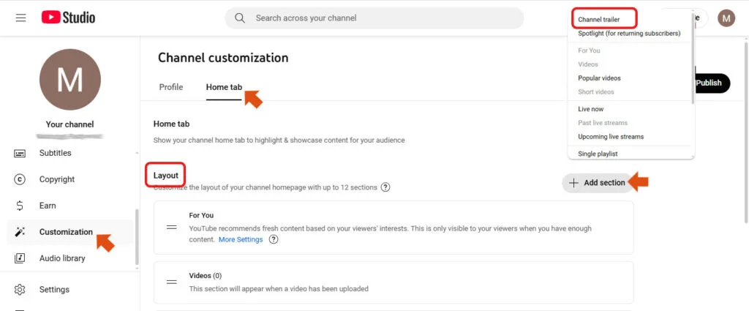
Task: Click the help icon beside More Settings
Action: point(274,239)
